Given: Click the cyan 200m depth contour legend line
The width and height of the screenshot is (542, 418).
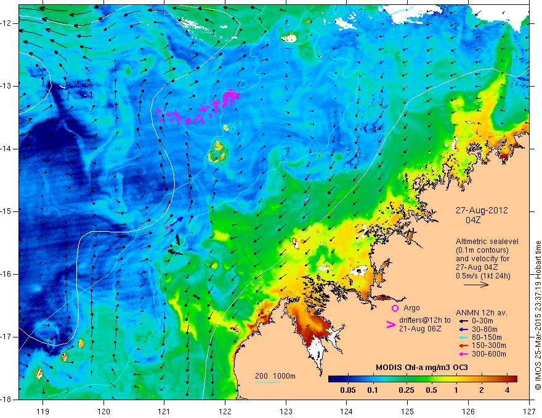Looking at the screenshot, I should click(267, 382).
